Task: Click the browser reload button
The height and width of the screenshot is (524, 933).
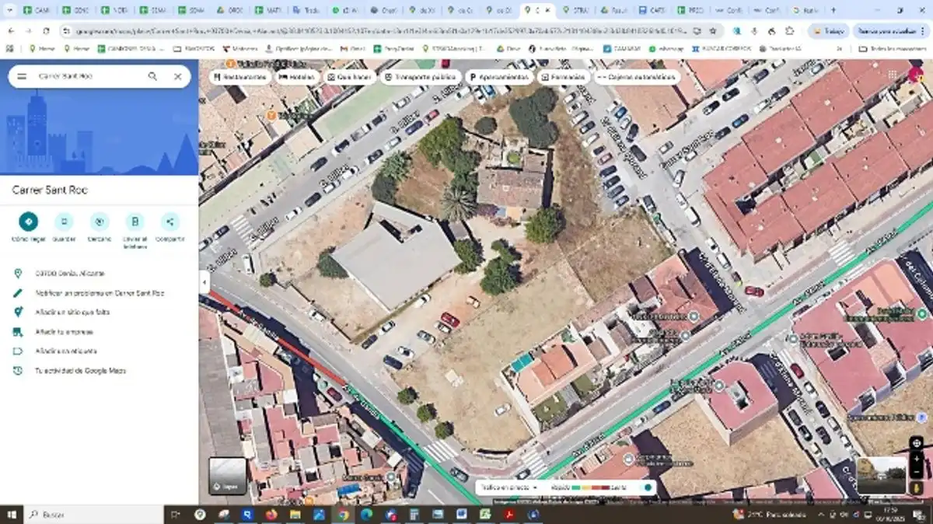Action: [x=46, y=31]
